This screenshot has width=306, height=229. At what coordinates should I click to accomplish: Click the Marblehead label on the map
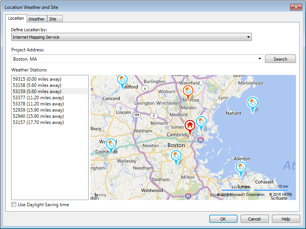tap(250, 83)
